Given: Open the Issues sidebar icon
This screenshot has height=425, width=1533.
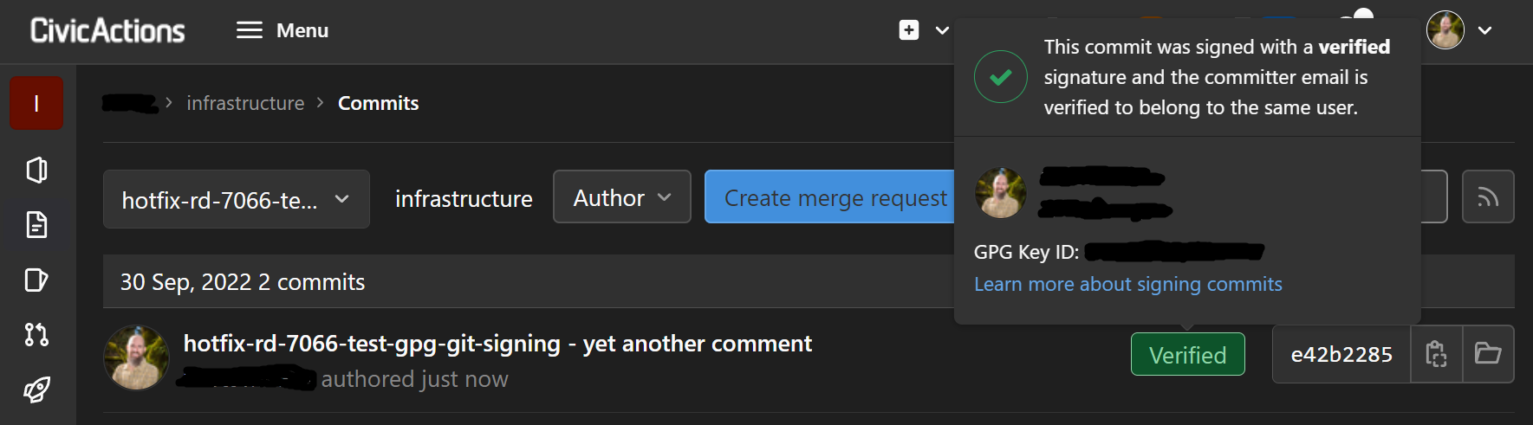Looking at the screenshot, I should point(36,280).
